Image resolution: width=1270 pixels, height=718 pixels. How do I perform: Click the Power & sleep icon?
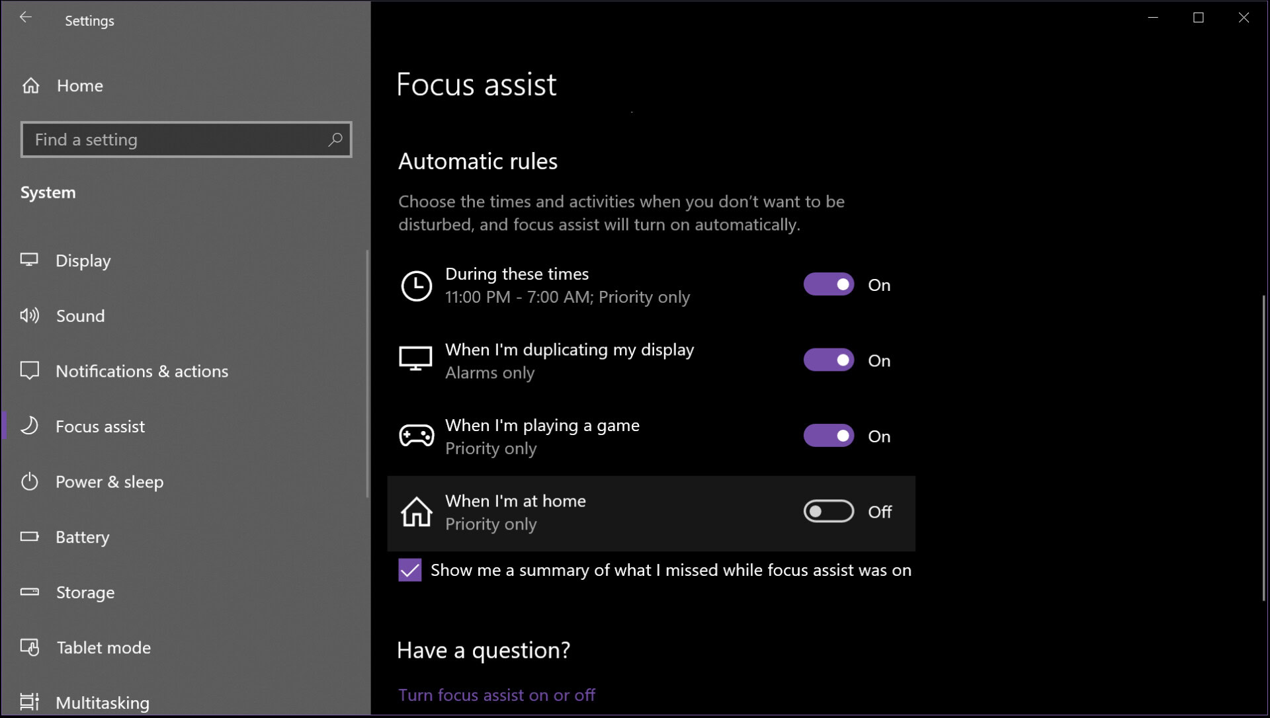[x=30, y=481]
